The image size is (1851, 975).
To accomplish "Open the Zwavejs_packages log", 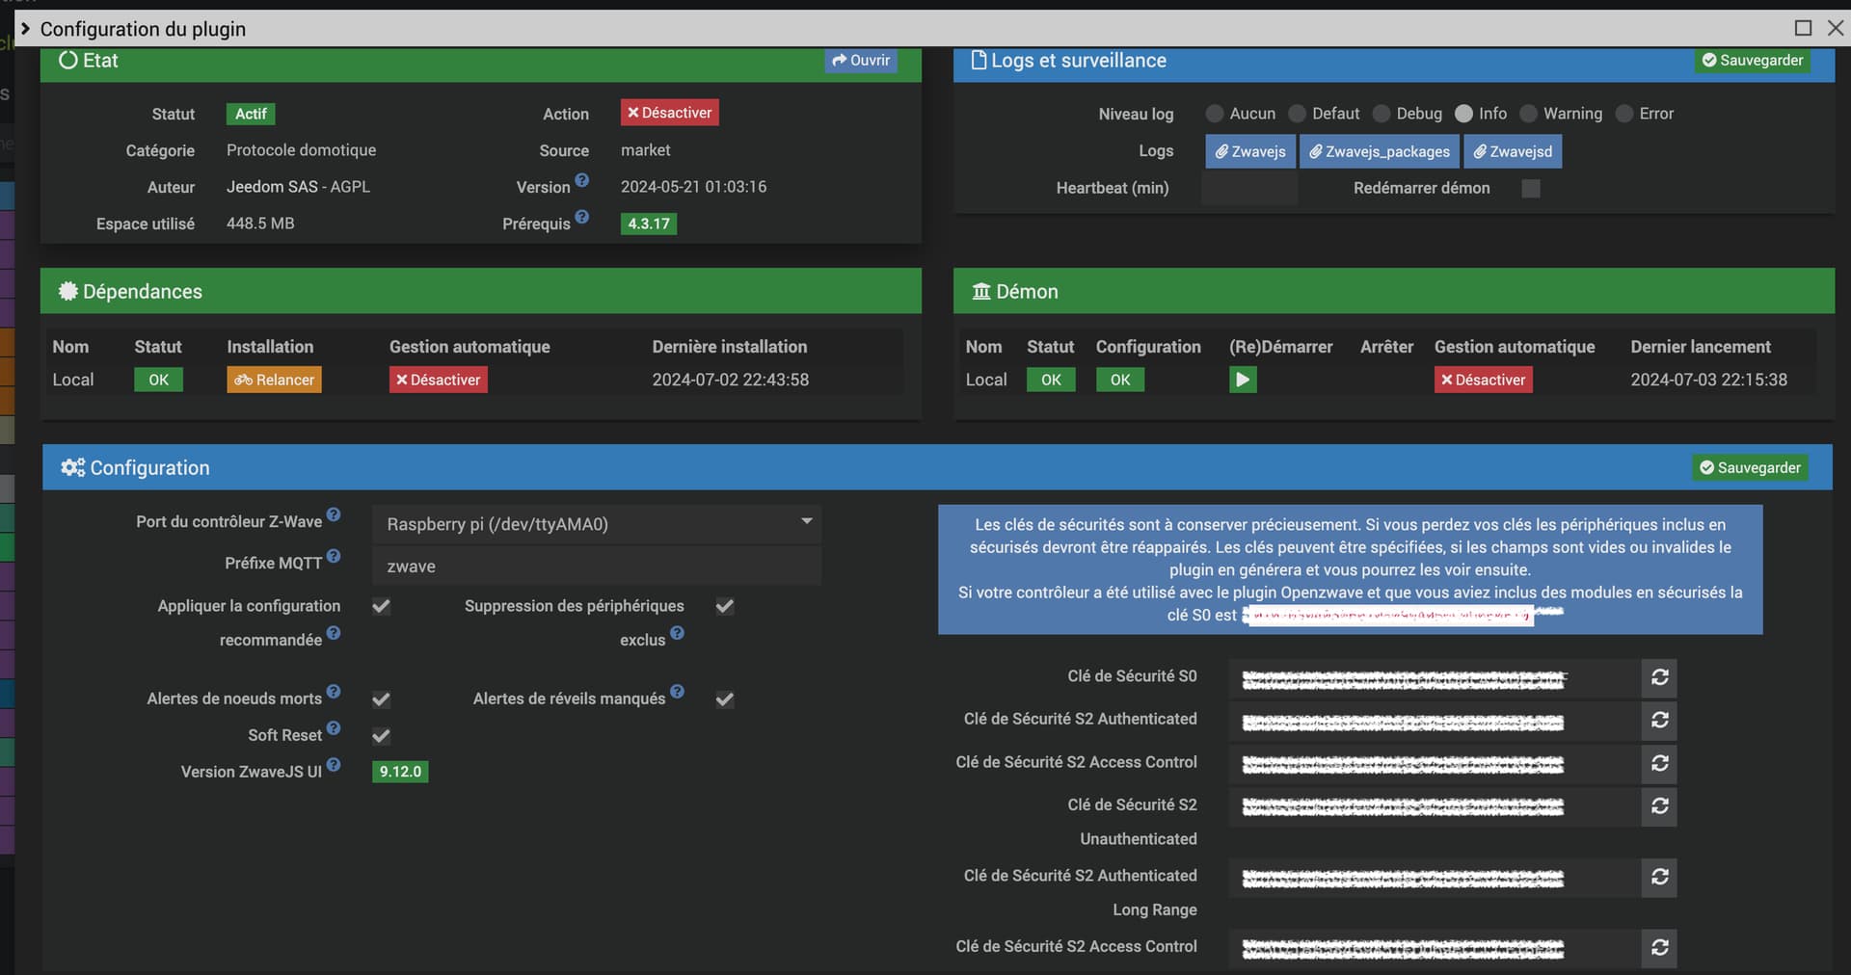I will point(1379,151).
